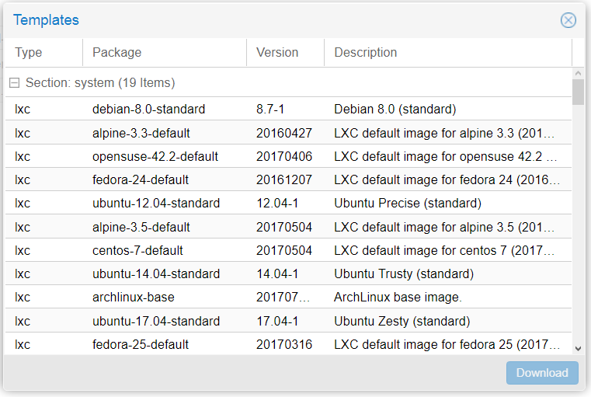The height and width of the screenshot is (397, 591).
Task: Click the scrollbar down arrow
Action: (578, 349)
